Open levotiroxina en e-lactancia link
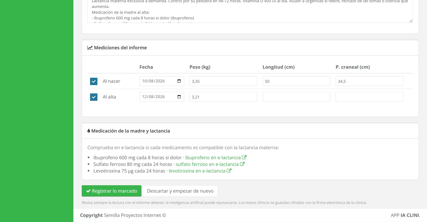 (197, 171)
